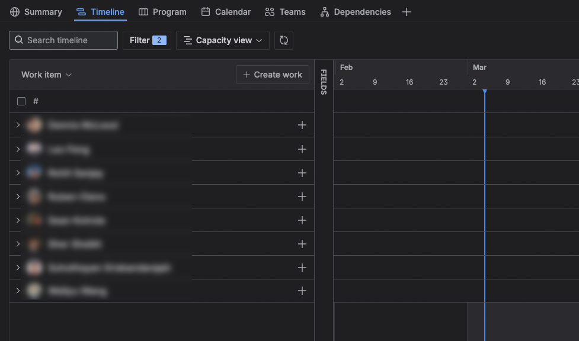
Task: Add work item to sixth person row
Action: tap(302, 243)
